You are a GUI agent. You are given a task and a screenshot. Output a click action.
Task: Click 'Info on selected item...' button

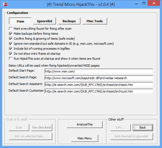click(30, 136)
